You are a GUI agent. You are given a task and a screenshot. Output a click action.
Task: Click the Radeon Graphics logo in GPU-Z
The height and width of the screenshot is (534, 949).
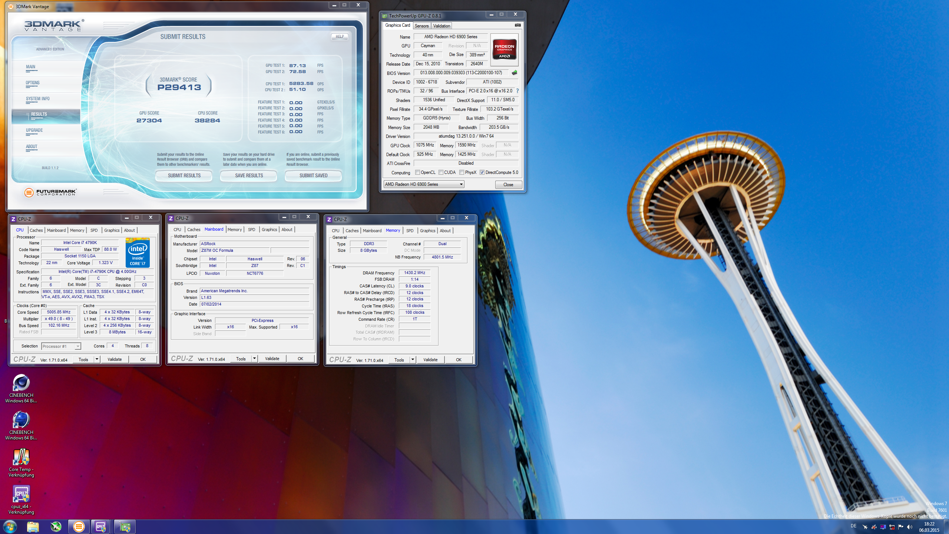(x=504, y=49)
